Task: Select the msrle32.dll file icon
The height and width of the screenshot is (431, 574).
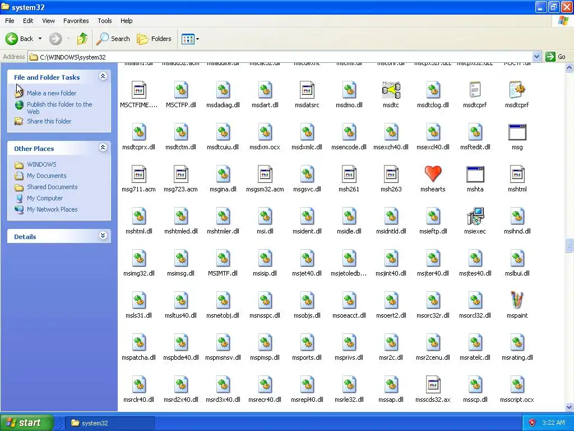Action: [349, 385]
